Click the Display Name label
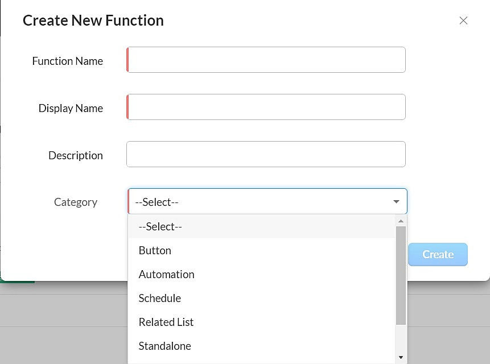The height and width of the screenshot is (364, 490). (x=71, y=108)
